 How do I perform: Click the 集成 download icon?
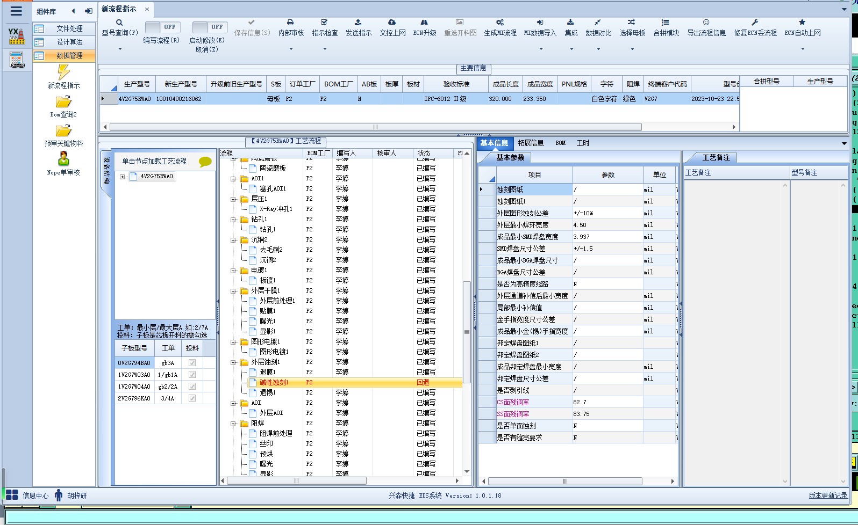[570, 23]
